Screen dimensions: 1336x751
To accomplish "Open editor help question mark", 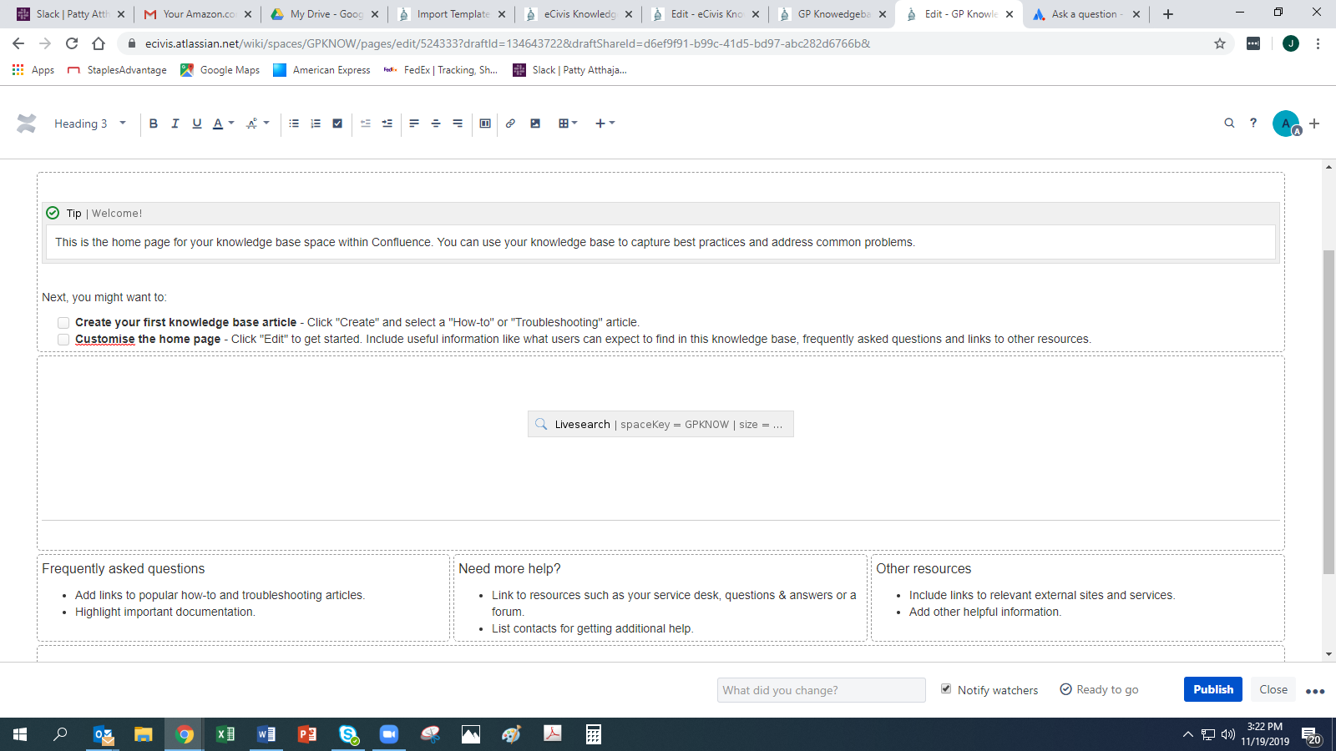I will pyautogui.click(x=1253, y=123).
